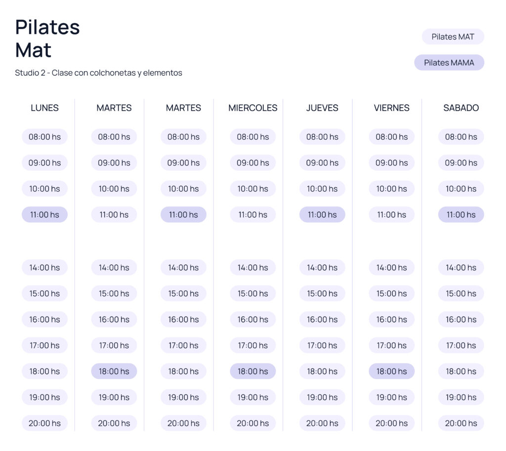Click Miercoles 18:00 hs highlighted slot
Screen dimensions: 506x451
(253, 371)
